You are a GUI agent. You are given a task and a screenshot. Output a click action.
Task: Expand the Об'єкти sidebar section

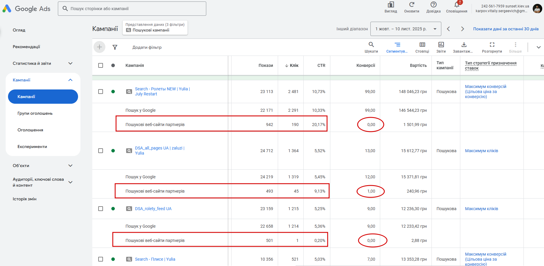click(70, 166)
